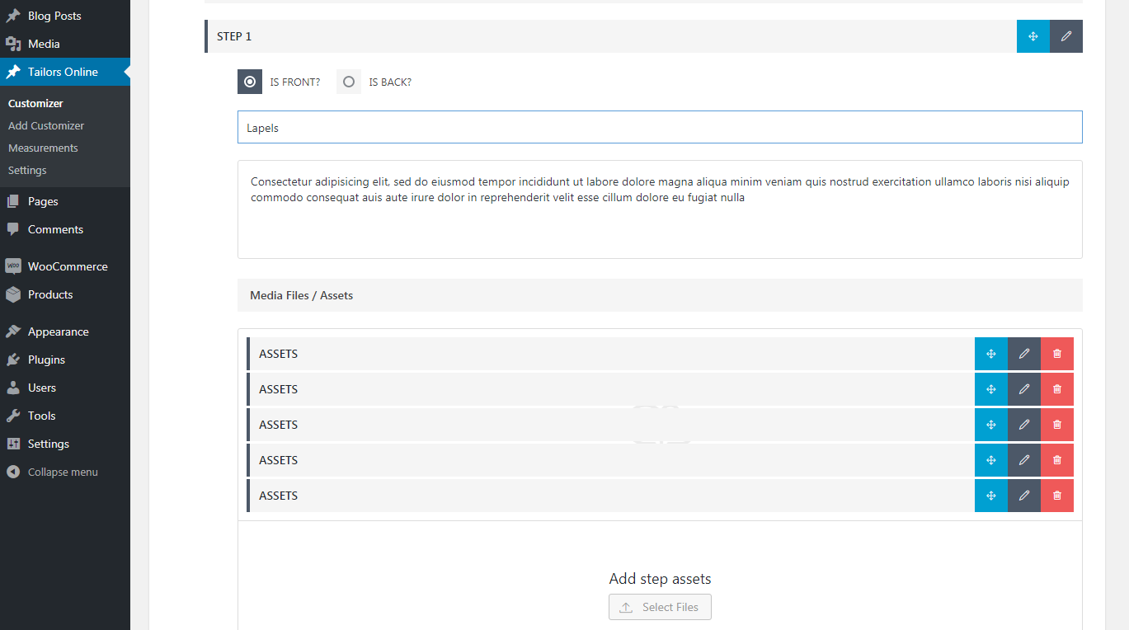The image size is (1129, 630).
Task: Delete the third Assets row
Action: pyautogui.click(x=1057, y=425)
